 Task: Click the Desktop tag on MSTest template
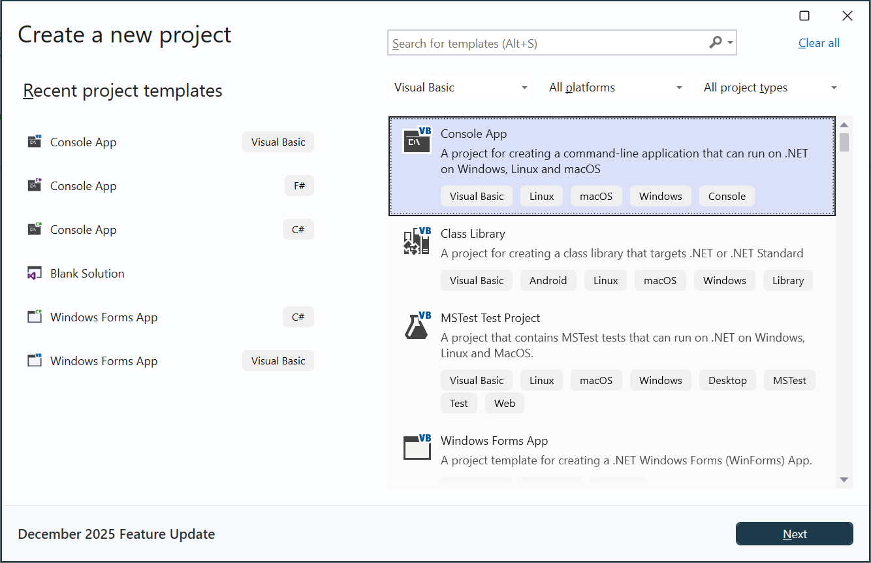[727, 380]
